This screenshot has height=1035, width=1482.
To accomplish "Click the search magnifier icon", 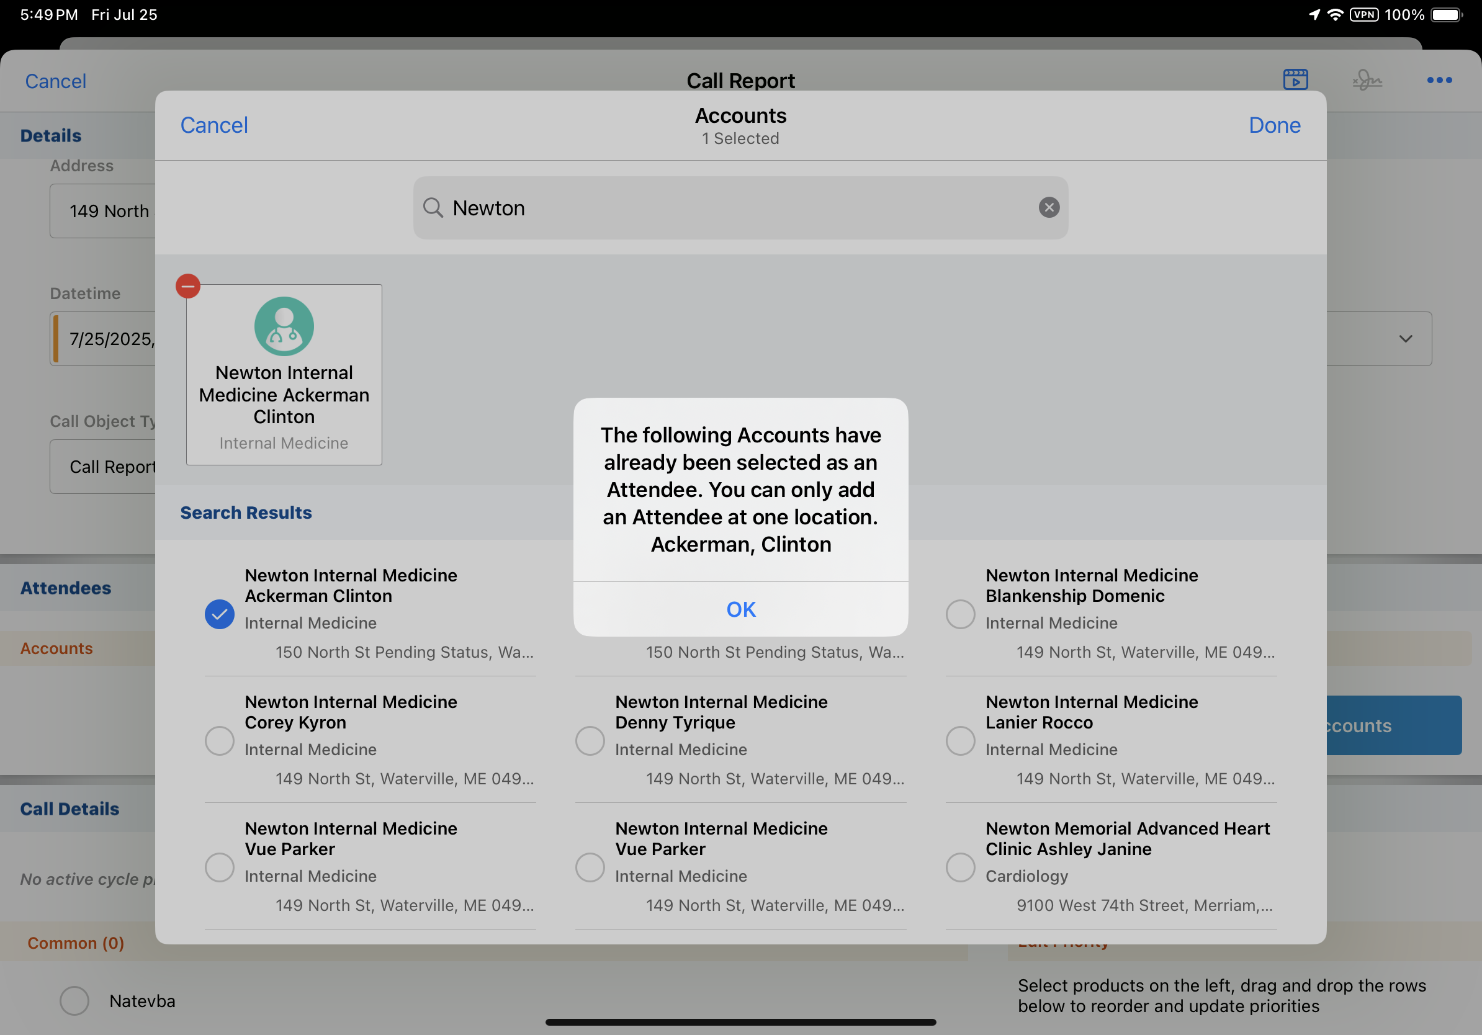I will pos(433,208).
